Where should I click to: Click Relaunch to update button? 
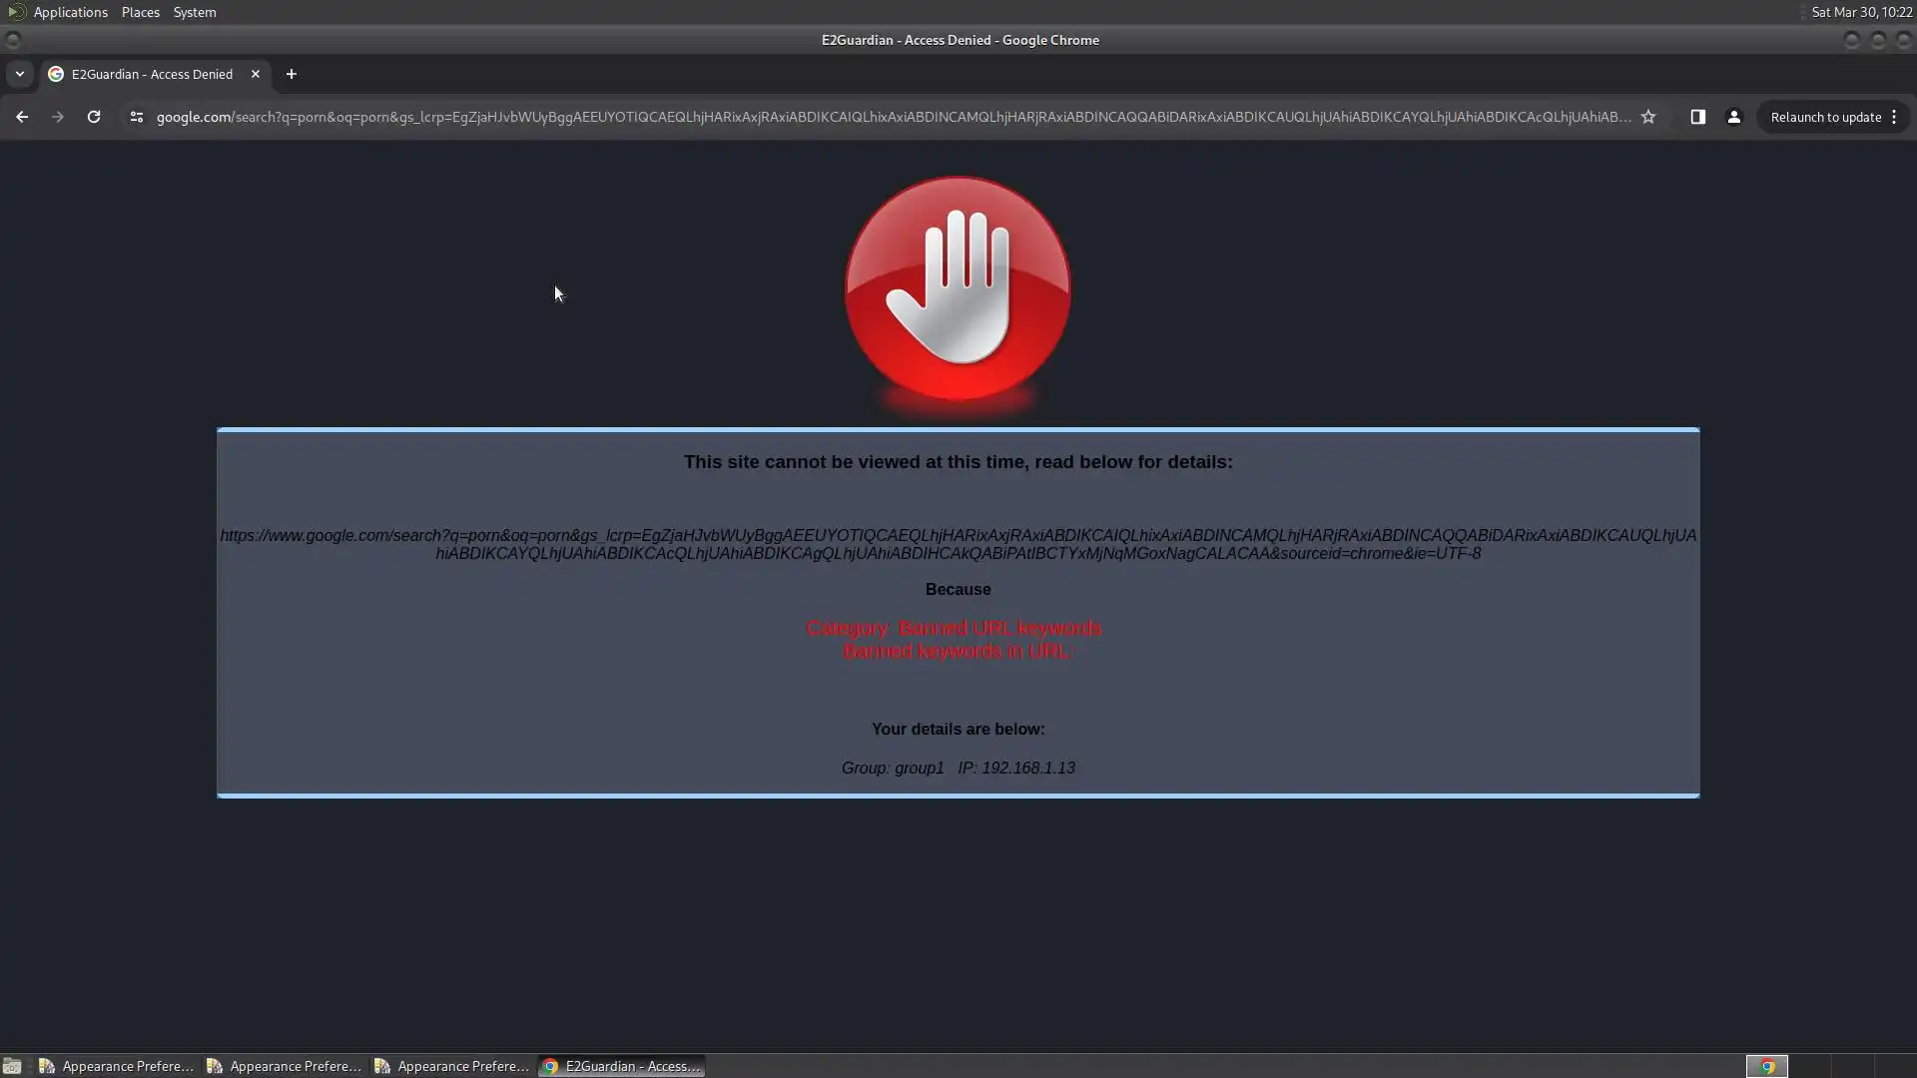point(1825,117)
